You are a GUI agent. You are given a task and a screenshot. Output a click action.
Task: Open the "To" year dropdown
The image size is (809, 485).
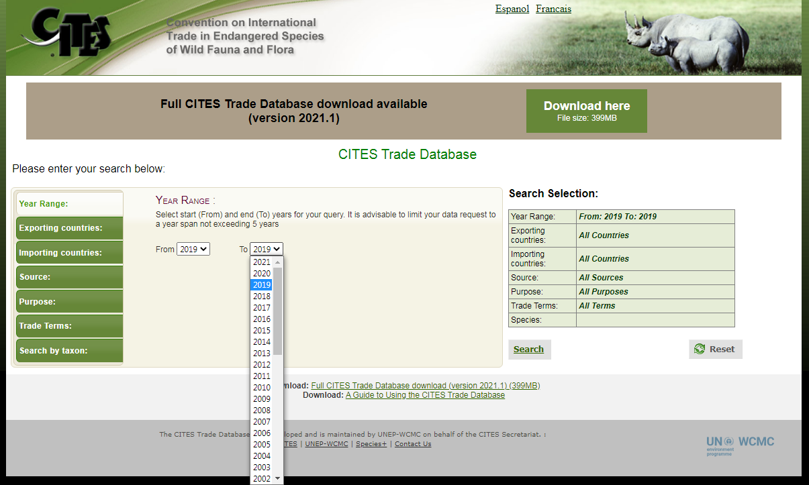[266, 248]
